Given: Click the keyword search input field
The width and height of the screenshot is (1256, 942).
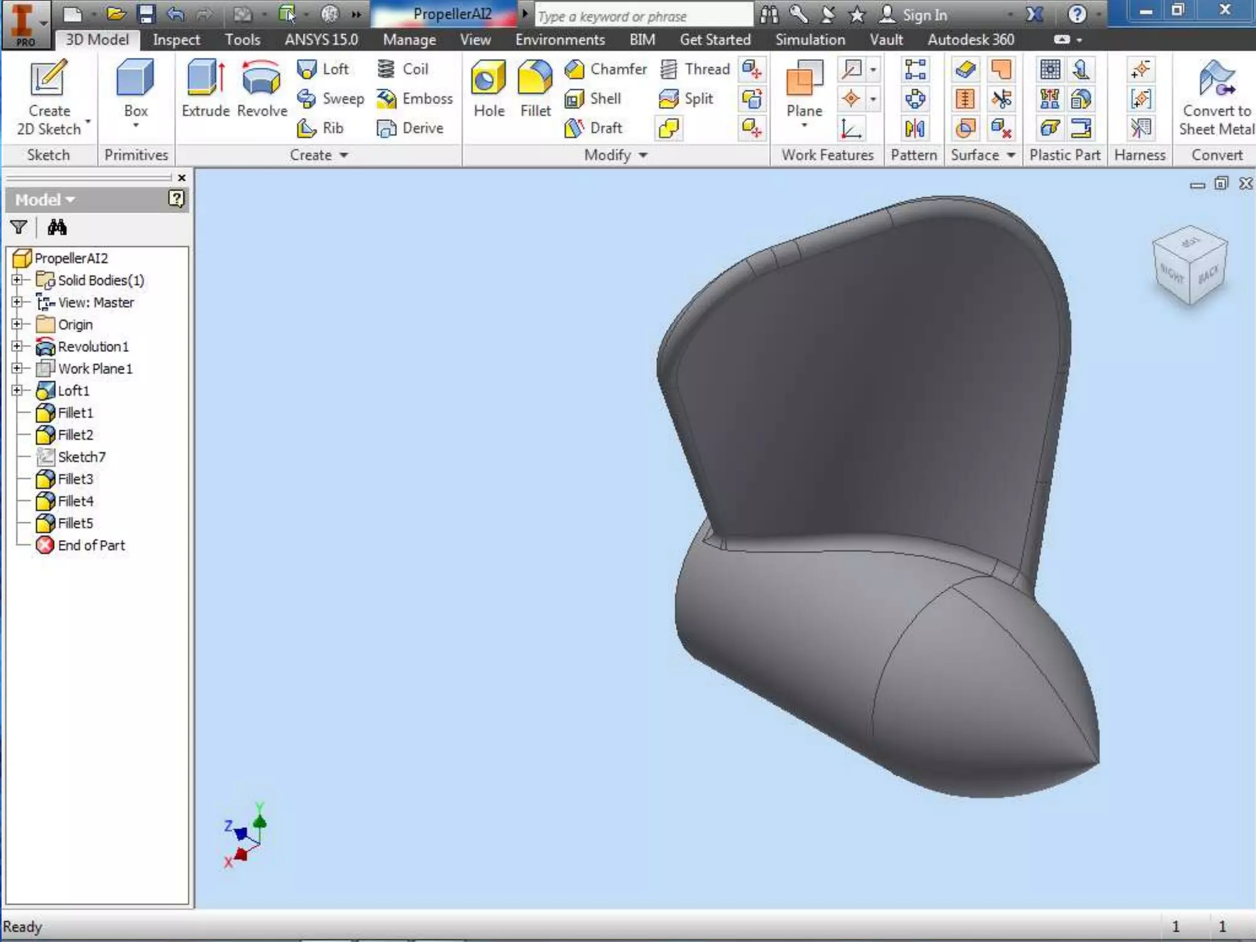Looking at the screenshot, I should pyautogui.click(x=643, y=16).
